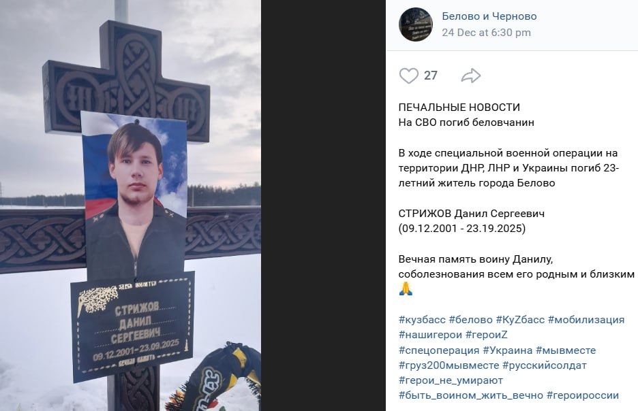Share the post using the arrow icon

[471, 76]
